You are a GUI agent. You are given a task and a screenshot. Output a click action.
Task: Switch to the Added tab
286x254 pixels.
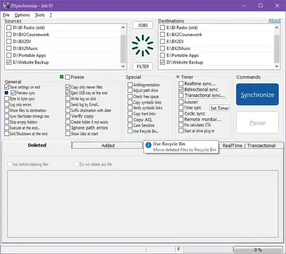click(x=108, y=145)
